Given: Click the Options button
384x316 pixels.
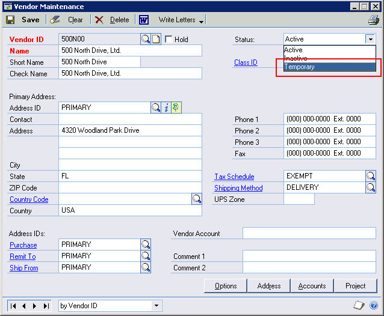Looking at the screenshot, I should pos(226,286).
